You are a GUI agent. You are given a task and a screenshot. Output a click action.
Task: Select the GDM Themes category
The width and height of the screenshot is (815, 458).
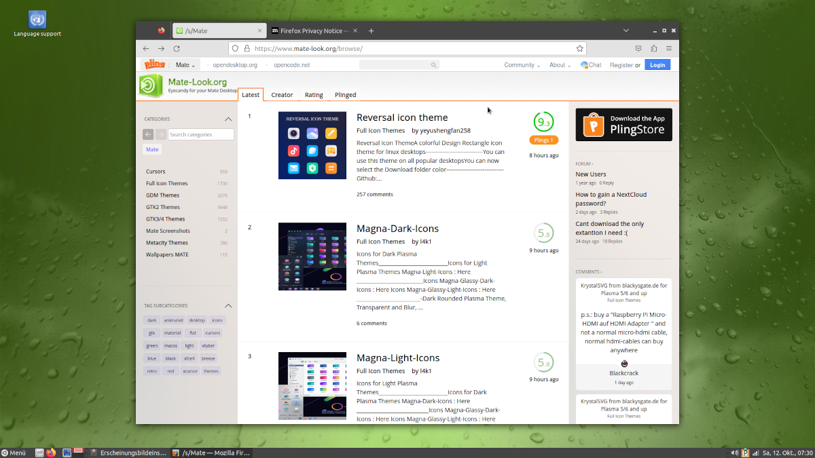(x=162, y=195)
